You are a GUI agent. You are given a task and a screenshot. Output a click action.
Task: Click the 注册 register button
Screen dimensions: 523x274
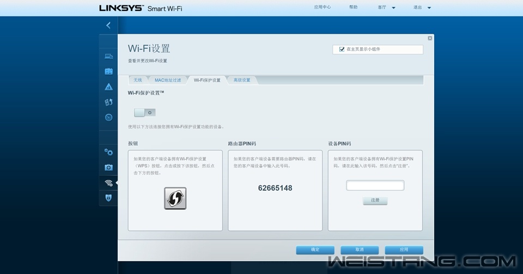pos(375,201)
